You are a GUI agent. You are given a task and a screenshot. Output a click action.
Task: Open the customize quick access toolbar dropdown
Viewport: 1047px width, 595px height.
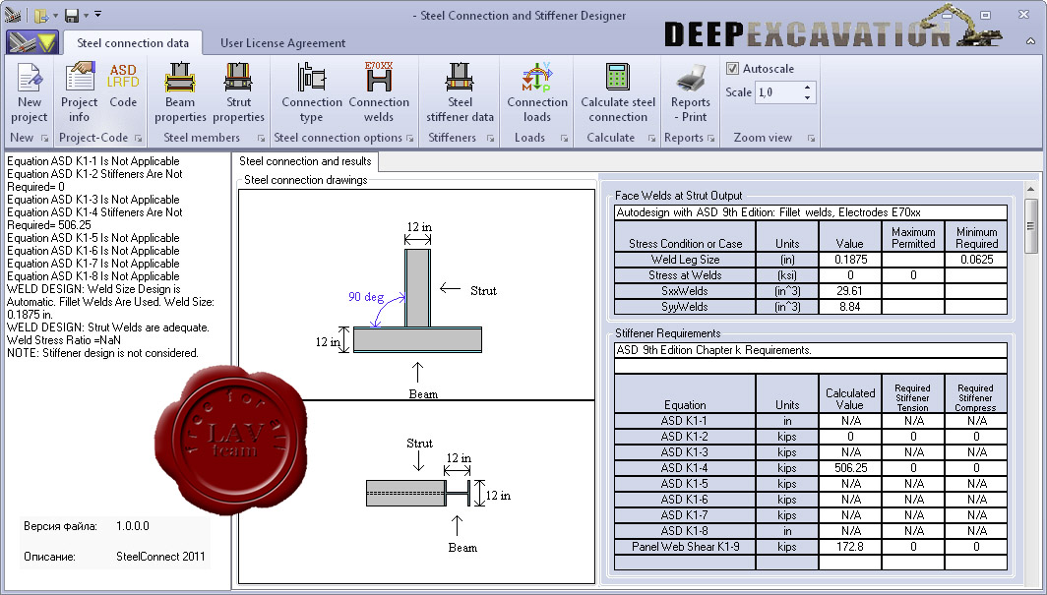[x=98, y=14]
